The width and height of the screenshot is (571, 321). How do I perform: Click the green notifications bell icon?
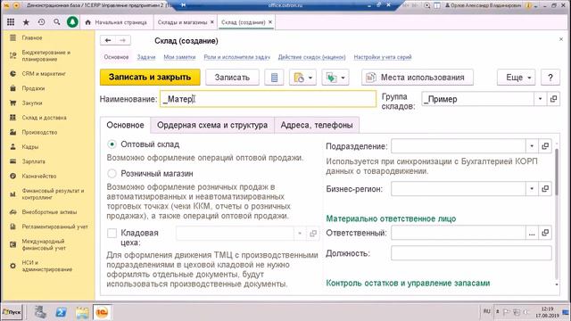click(72, 22)
